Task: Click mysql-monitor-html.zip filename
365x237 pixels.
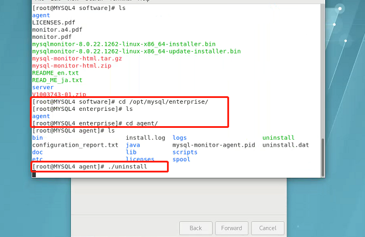Action: [x=71, y=66]
